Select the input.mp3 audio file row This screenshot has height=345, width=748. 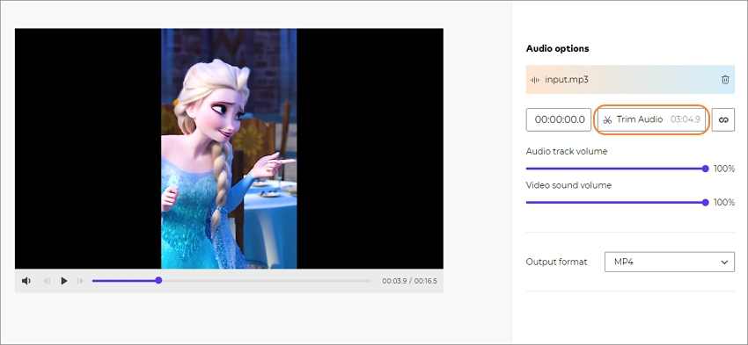pos(630,80)
